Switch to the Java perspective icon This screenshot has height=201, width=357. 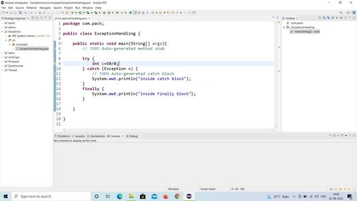click(354, 13)
